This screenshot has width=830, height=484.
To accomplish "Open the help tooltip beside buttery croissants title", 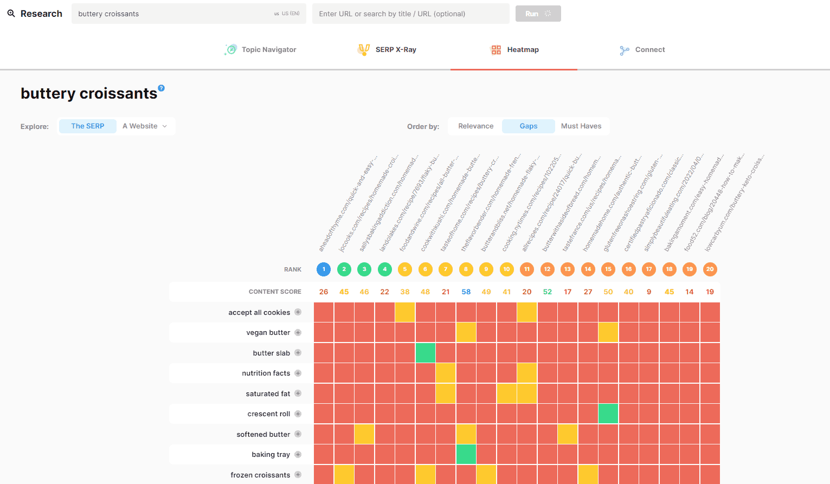I will 162,87.
